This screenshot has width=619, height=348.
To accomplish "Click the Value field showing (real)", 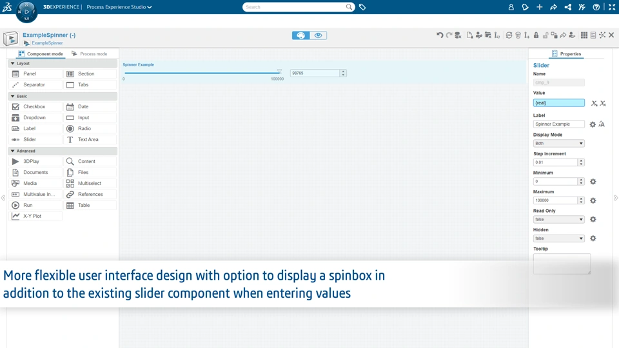I will pyautogui.click(x=558, y=103).
